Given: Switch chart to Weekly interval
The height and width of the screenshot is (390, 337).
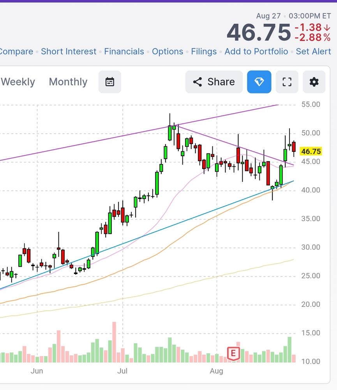Looking at the screenshot, I should pyautogui.click(x=18, y=82).
